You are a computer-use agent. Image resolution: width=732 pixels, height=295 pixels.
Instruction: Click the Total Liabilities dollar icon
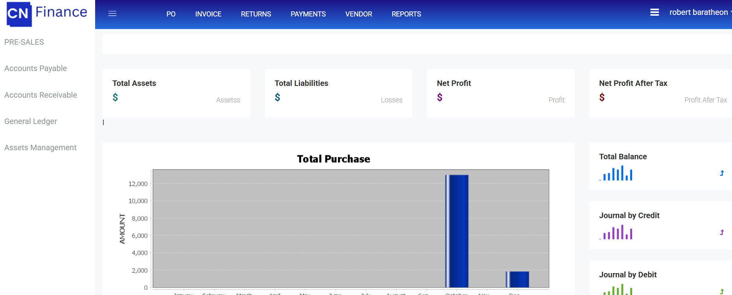click(x=278, y=97)
